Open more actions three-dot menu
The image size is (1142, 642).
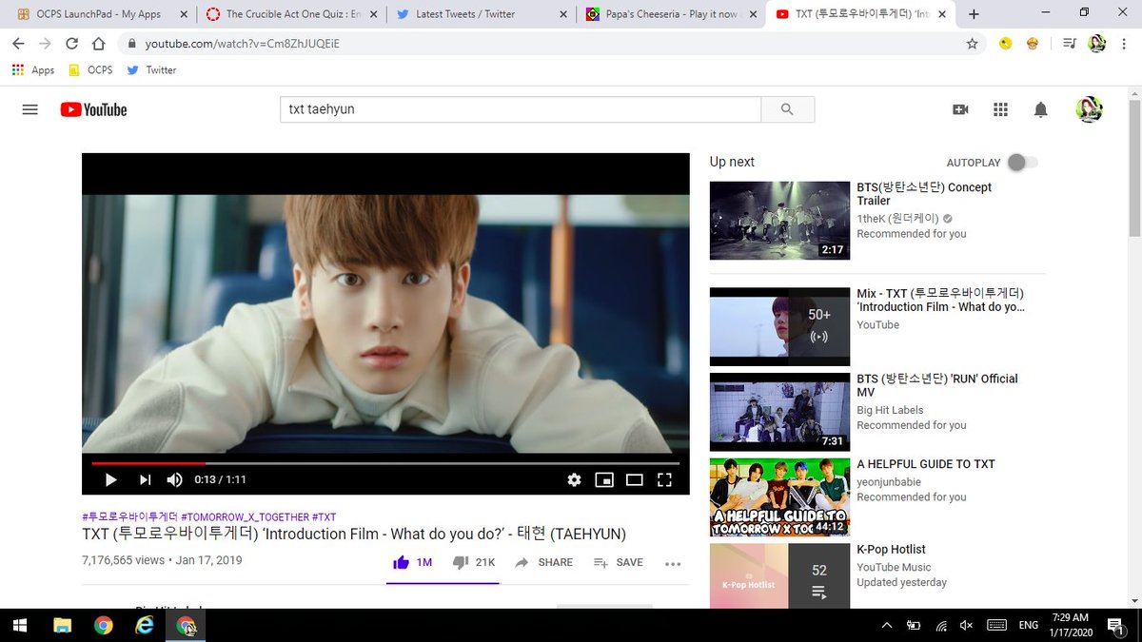tap(673, 563)
